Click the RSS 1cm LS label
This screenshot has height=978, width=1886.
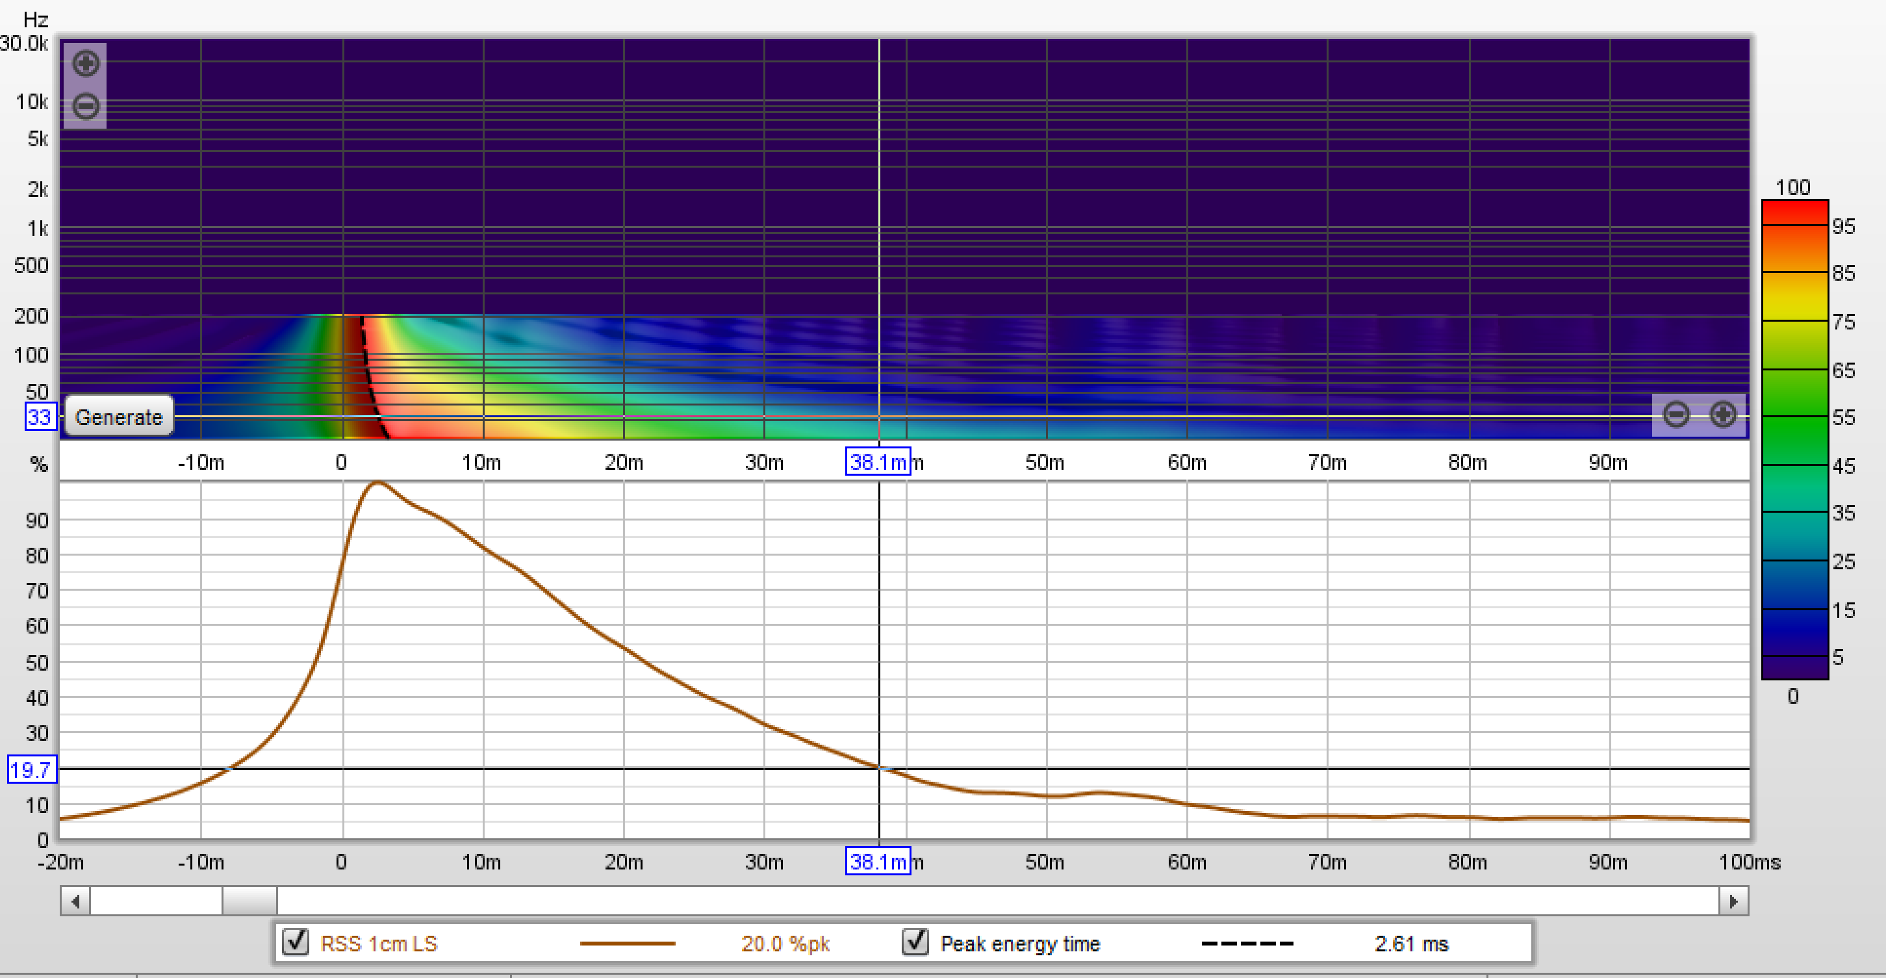pyautogui.click(x=379, y=944)
